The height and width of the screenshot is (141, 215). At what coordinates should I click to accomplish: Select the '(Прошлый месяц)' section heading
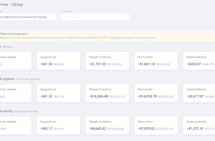point(27,111)
